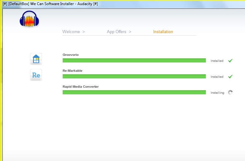Click the Groovorio app name label
Image resolution: width=245 pixels, height=161 pixels.
tap(71, 55)
